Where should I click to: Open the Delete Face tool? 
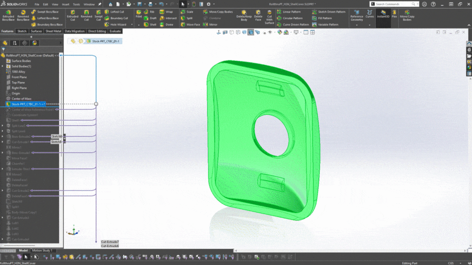(x=258, y=15)
